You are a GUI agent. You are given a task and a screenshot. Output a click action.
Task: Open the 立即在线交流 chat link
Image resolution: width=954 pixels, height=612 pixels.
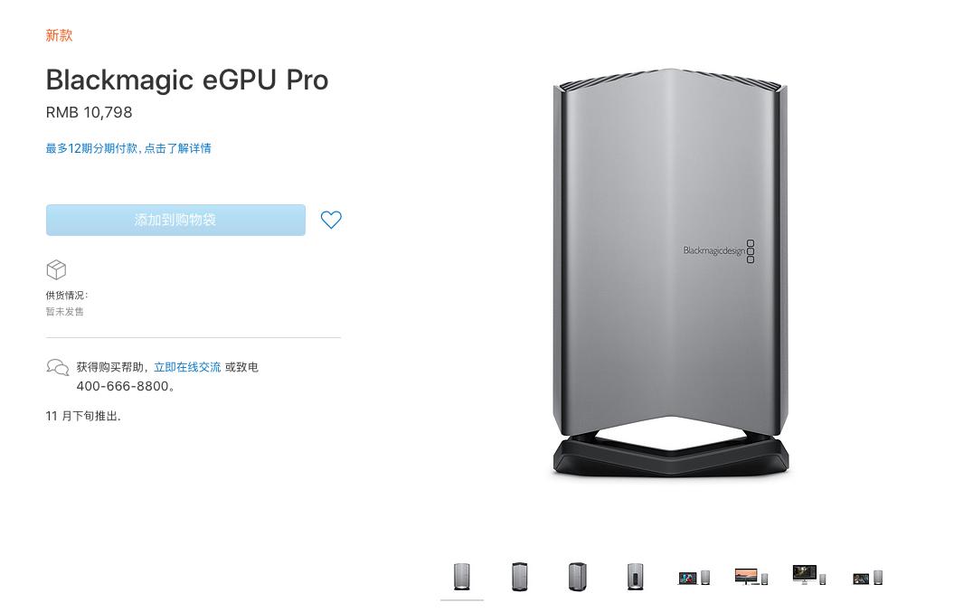point(187,367)
